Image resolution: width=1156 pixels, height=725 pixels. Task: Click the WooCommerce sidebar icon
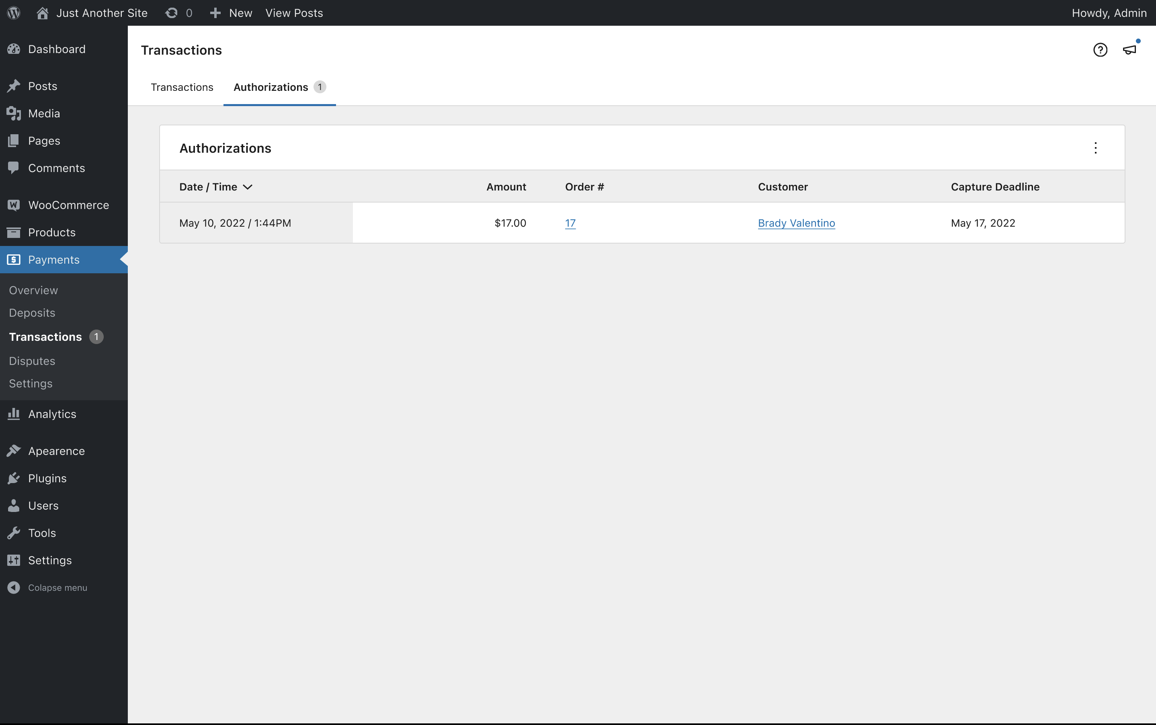[13, 205]
